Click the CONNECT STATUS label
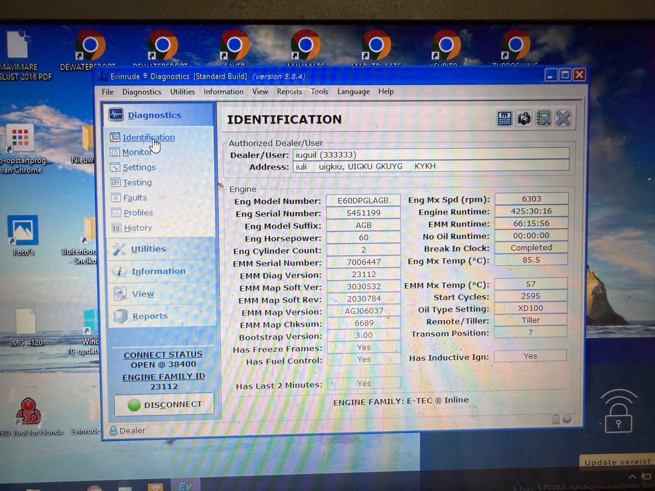Screen dimensions: 655x491 tap(163, 355)
